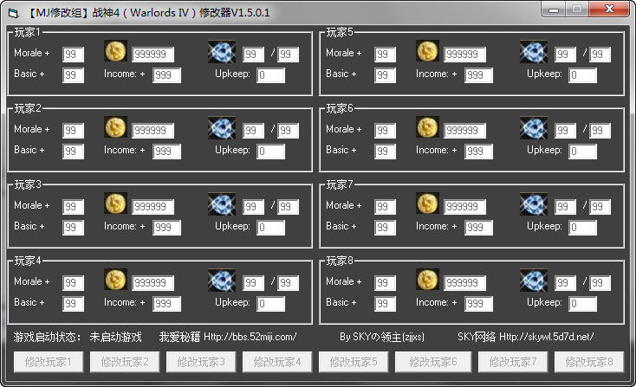636x387 pixels.
Task: Click the application icon in the title bar
Action: pyautogui.click(x=13, y=13)
